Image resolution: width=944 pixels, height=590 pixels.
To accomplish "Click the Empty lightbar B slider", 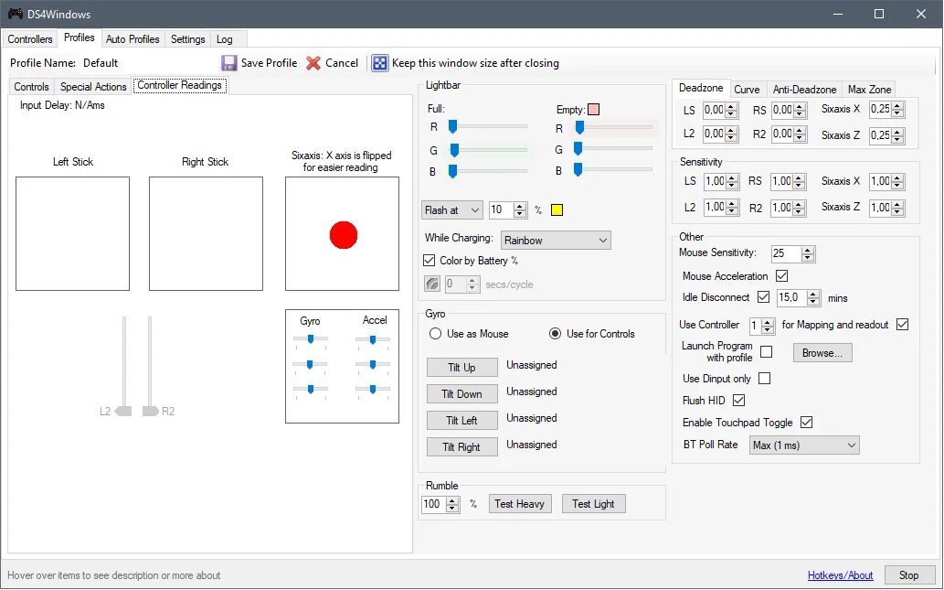I will tap(612, 170).
